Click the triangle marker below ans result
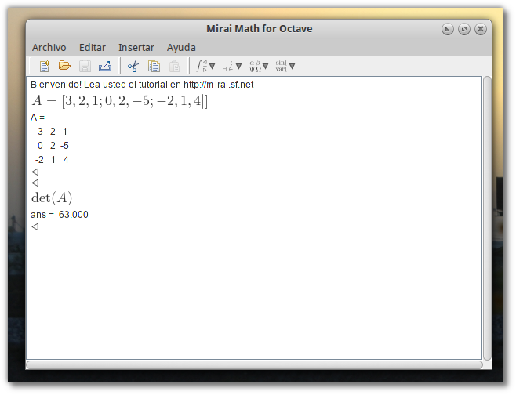516x395 pixels. [35, 227]
